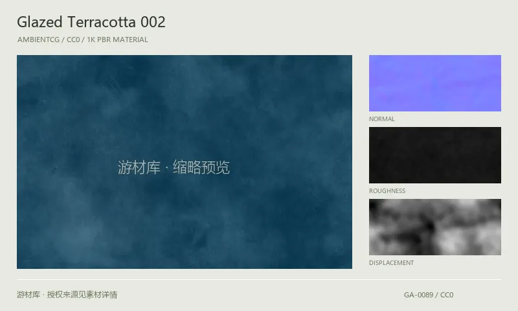This screenshot has height=311, width=518.
Task: Click the footer text 游材库 · 授权来源见素材详情
Action: tap(67, 294)
